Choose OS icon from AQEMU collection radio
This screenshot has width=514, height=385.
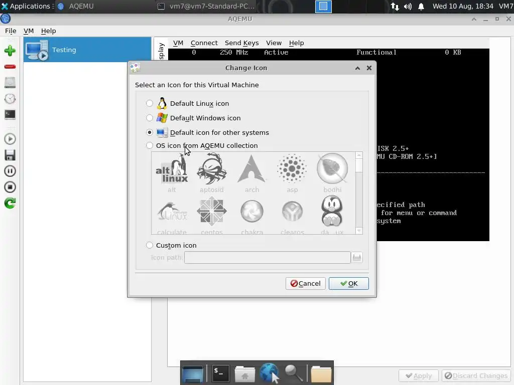[150, 145]
